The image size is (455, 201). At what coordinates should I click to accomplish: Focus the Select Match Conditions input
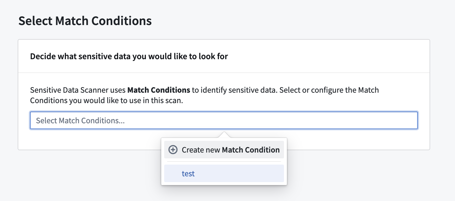click(x=224, y=121)
